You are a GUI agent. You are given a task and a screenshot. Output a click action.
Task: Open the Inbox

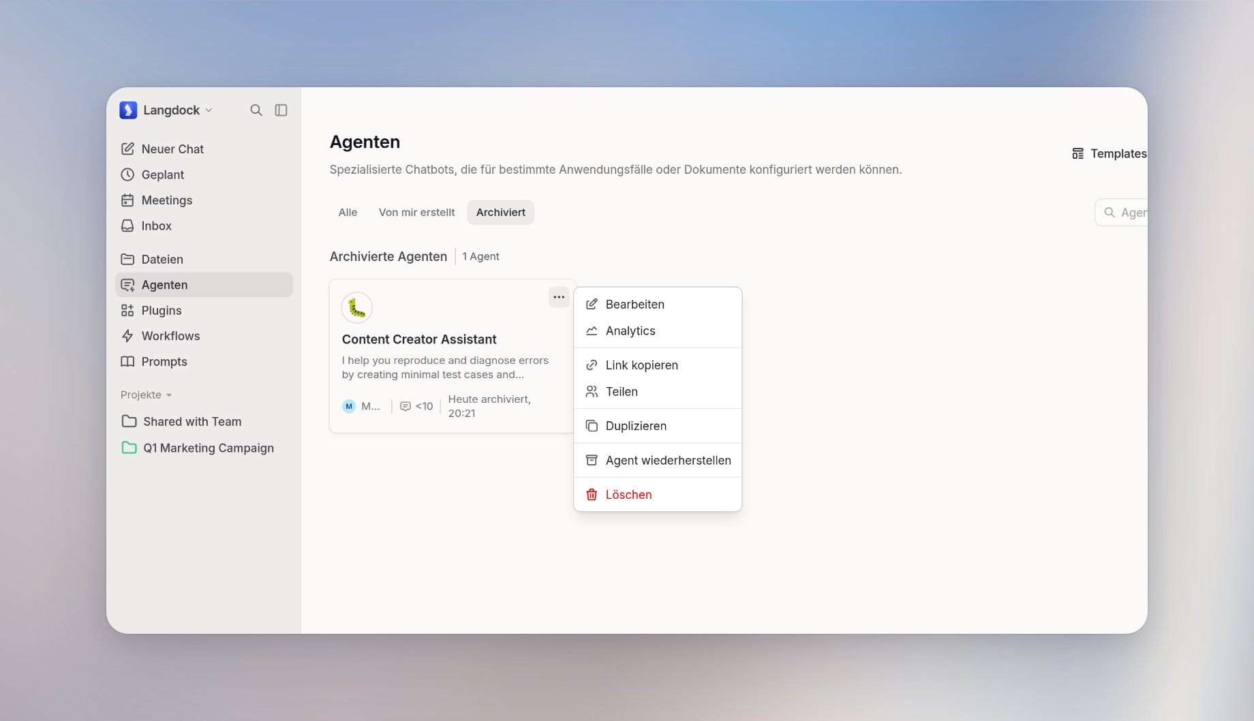pos(204,226)
